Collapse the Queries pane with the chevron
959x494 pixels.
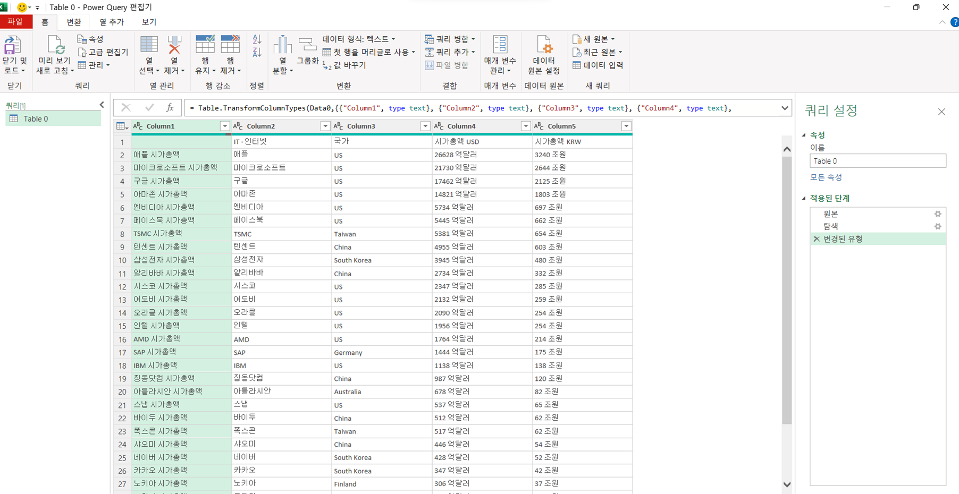click(x=102, y=105)
